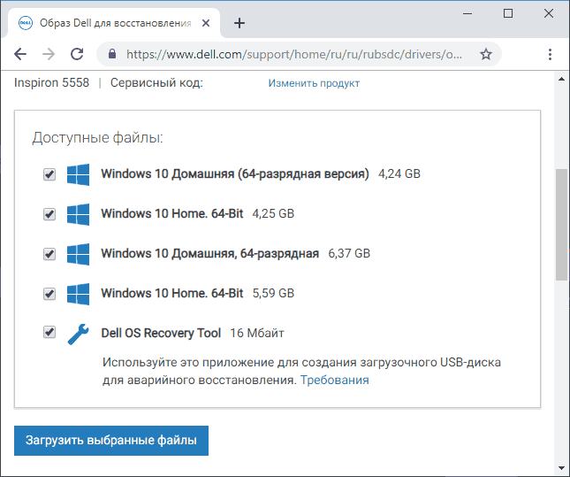Uncheck the 4,24 GB Windows 10 Домашняя checkbox
This screenshot has width=570, height=477.
coord(49,174)
